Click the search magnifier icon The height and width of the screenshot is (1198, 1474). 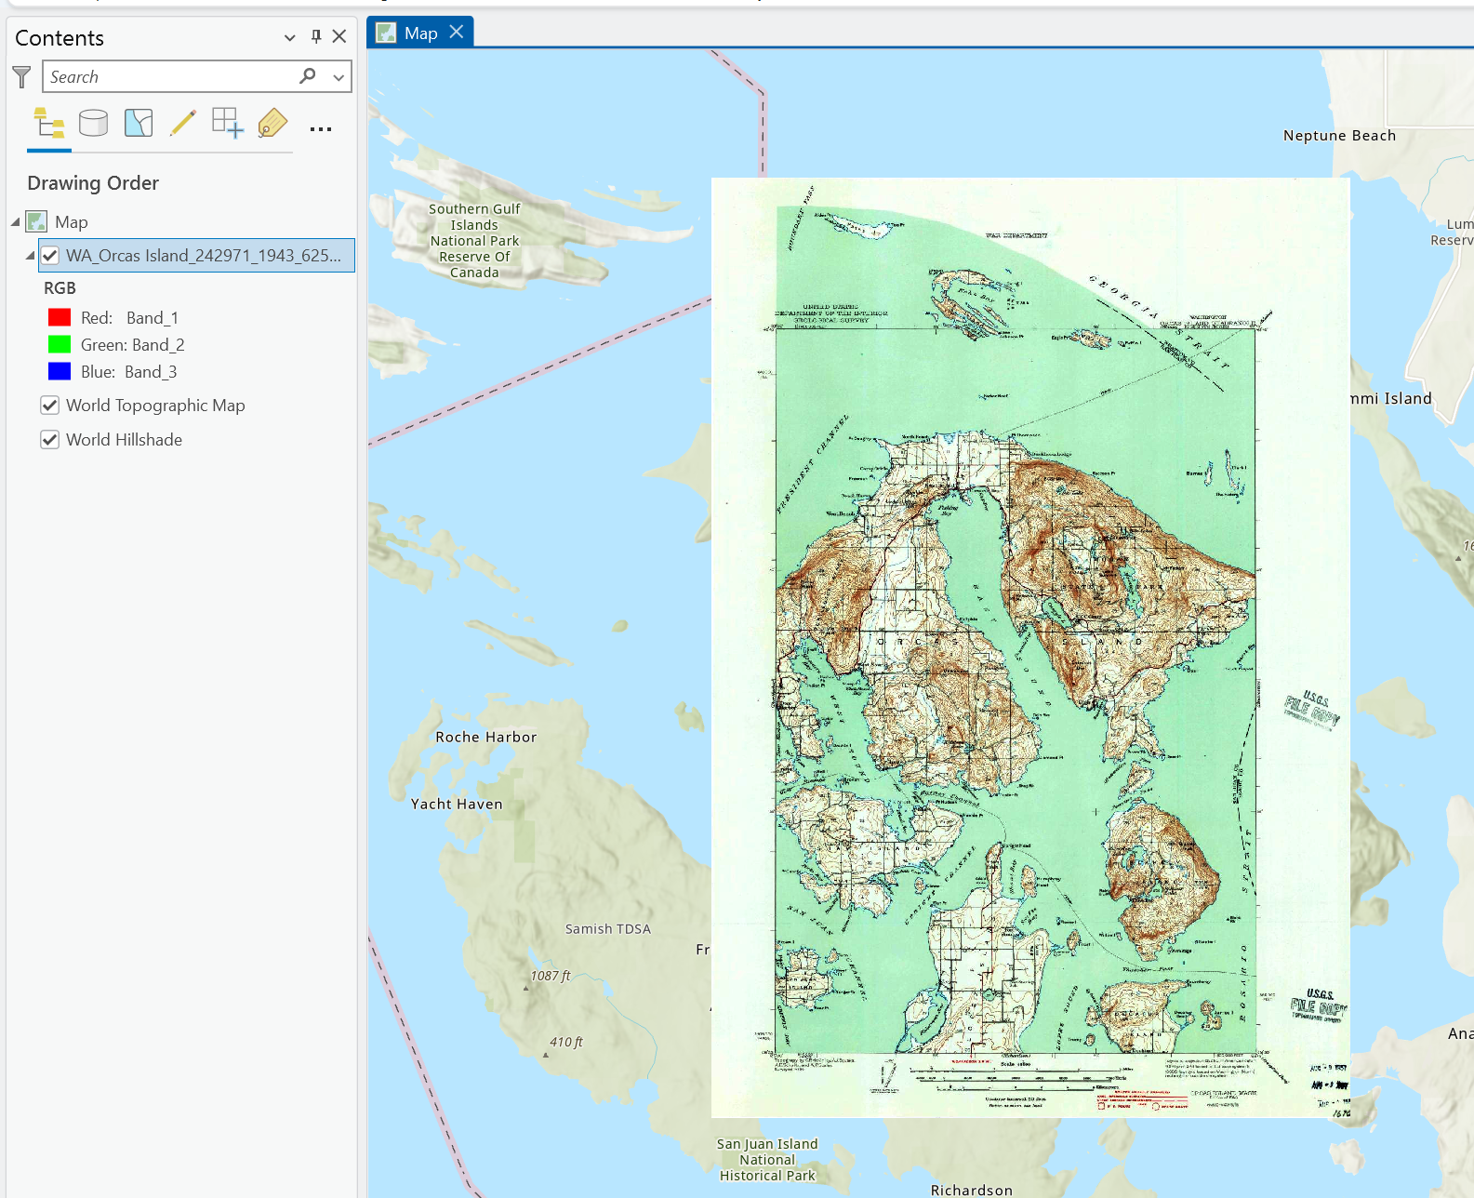click(x=308, y=75)
